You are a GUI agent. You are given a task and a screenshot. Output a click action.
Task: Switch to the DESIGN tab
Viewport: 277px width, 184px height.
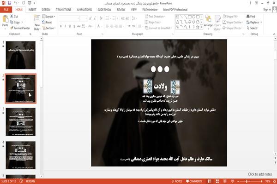[46, 10]
